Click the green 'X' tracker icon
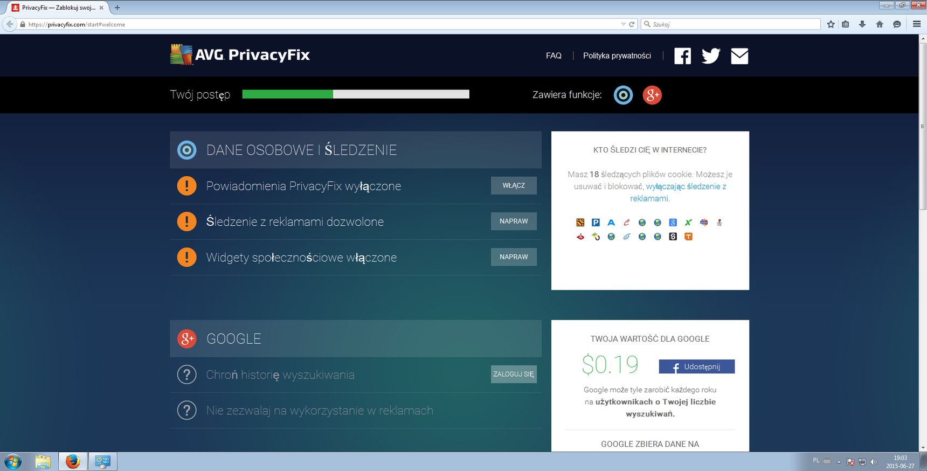Viewport: 927px width, 471px height. [688, 223]
